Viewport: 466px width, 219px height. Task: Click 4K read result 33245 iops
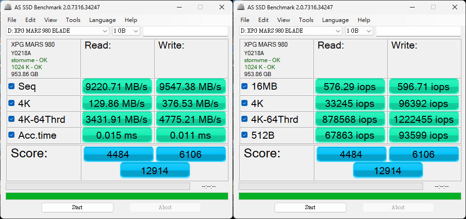pyautogui.click(x=350, y=103)
